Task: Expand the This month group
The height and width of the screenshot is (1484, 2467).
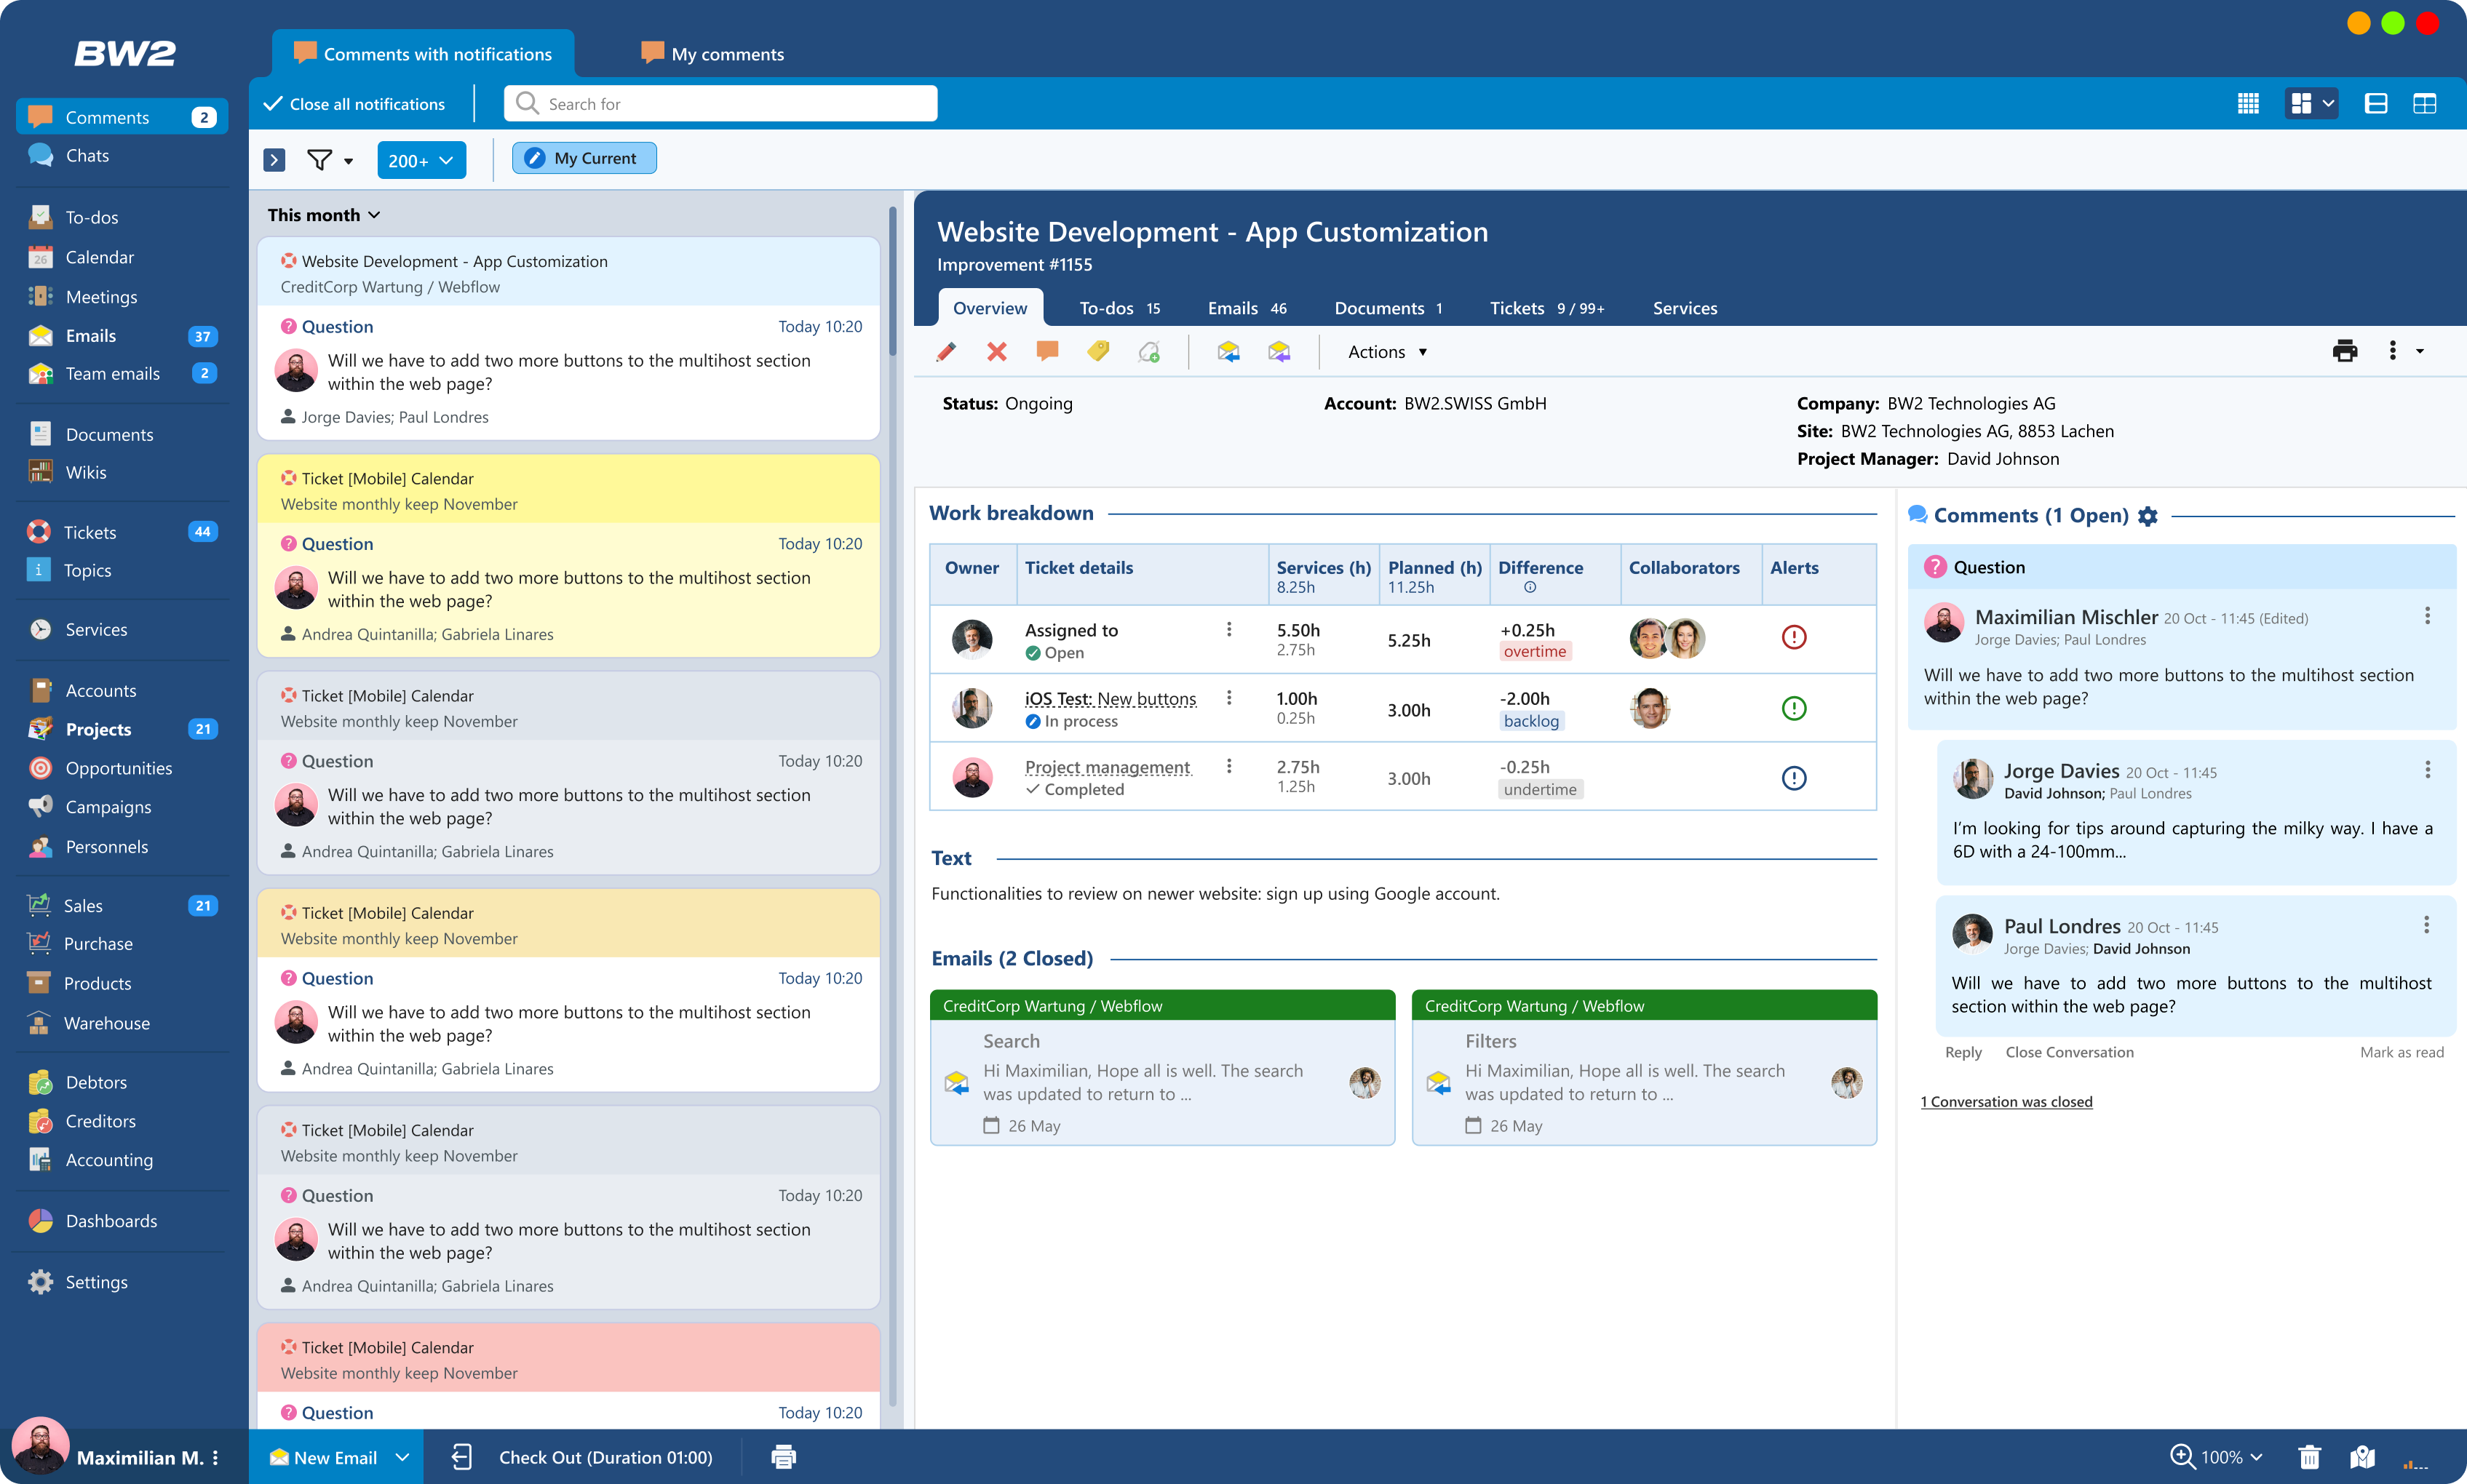Action: coord(324,215)
